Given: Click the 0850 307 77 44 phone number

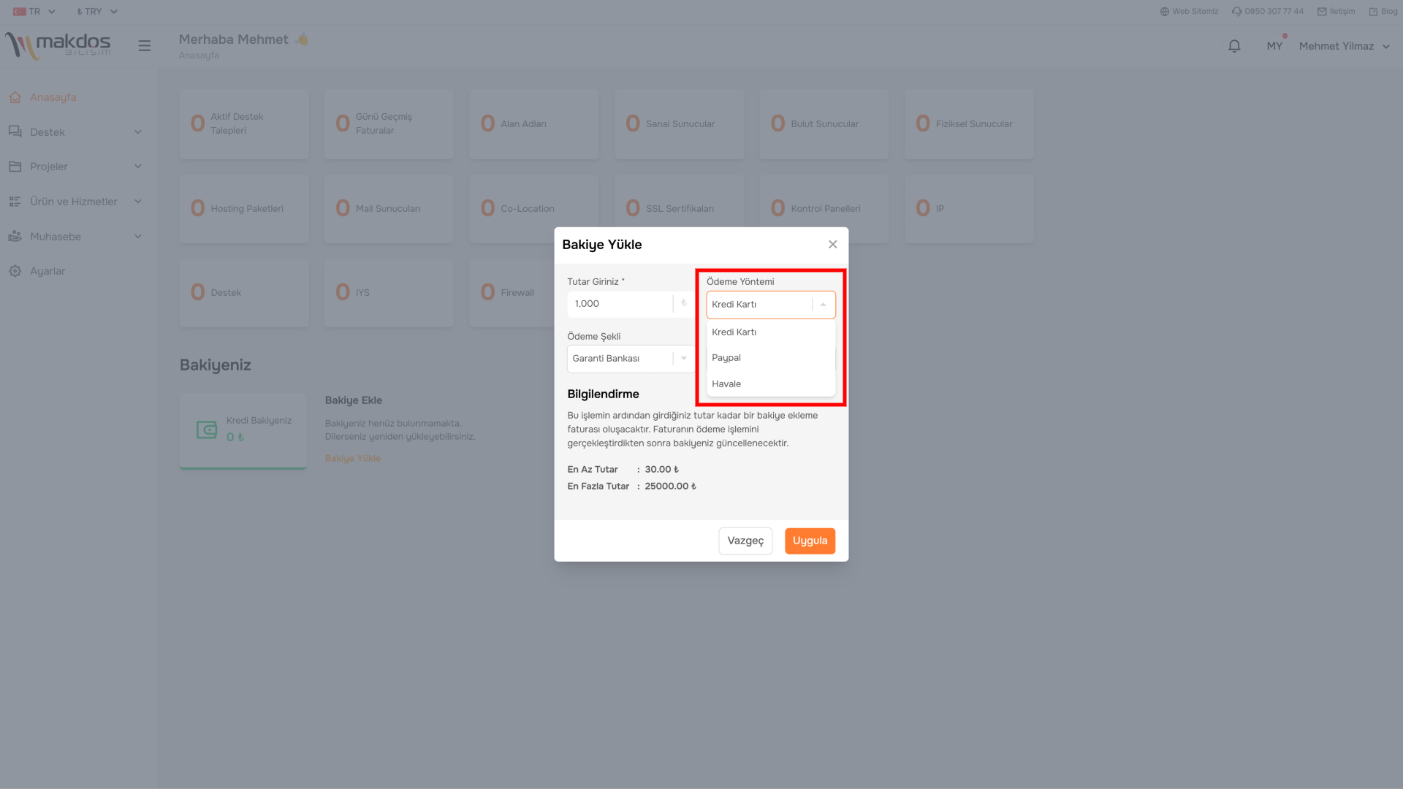Looking at the screenshot, I should click(x=1274, y=12).
